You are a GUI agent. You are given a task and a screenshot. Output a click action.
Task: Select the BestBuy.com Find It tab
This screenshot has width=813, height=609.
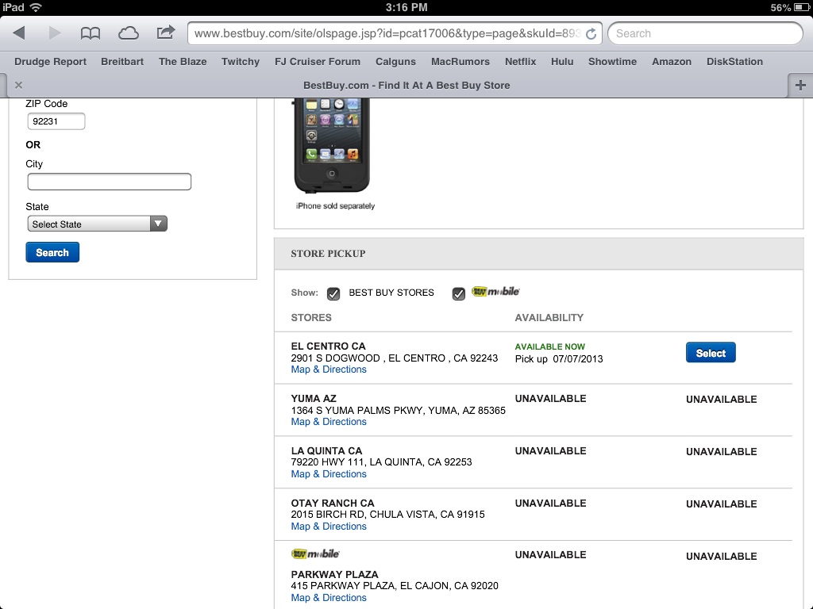406,86
